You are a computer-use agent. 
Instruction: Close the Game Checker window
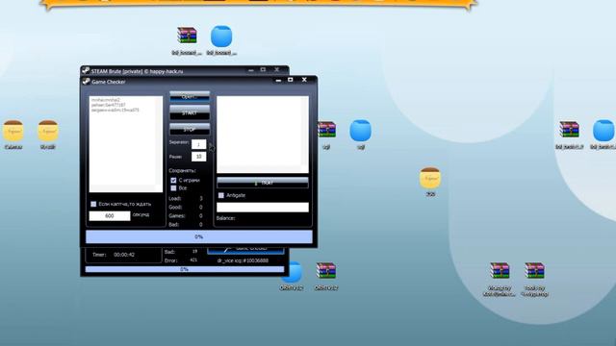[304, 80]
